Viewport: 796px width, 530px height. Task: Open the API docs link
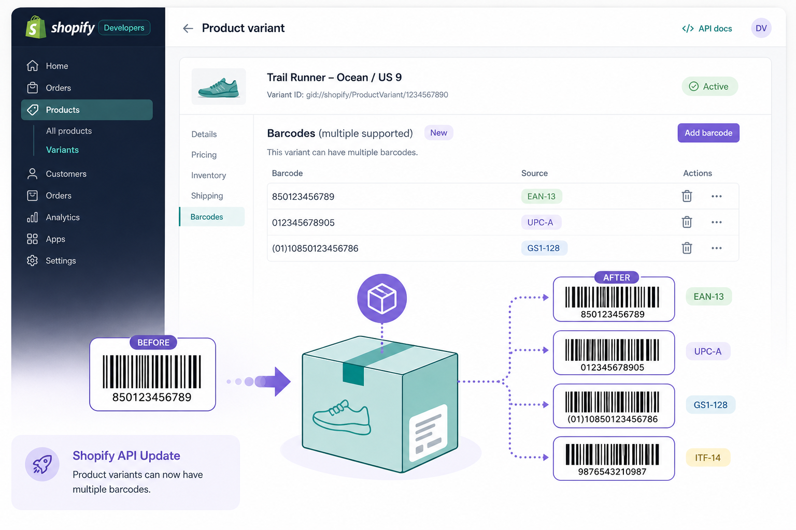pos(707,28)
